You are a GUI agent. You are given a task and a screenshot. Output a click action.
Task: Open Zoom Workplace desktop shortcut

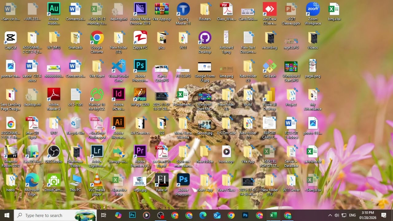click(x=313, y=14)
